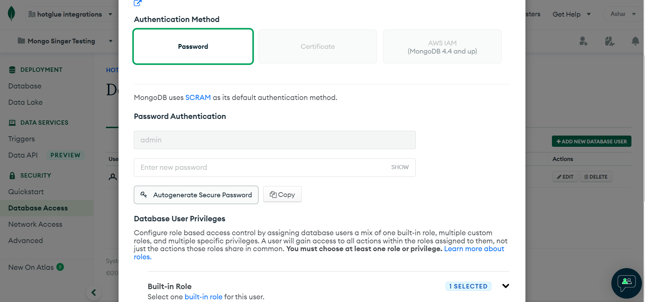Copy the password with the Copy button
Screen dimensions: 645x302
(x=282, y=195)
